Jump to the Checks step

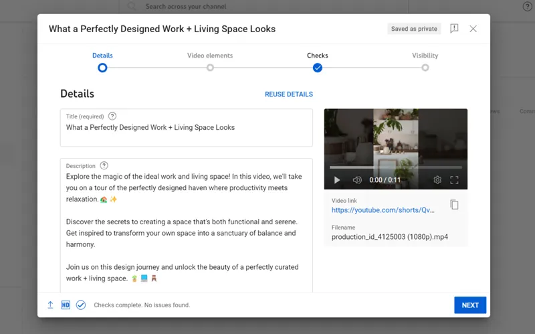click(318, 67)
